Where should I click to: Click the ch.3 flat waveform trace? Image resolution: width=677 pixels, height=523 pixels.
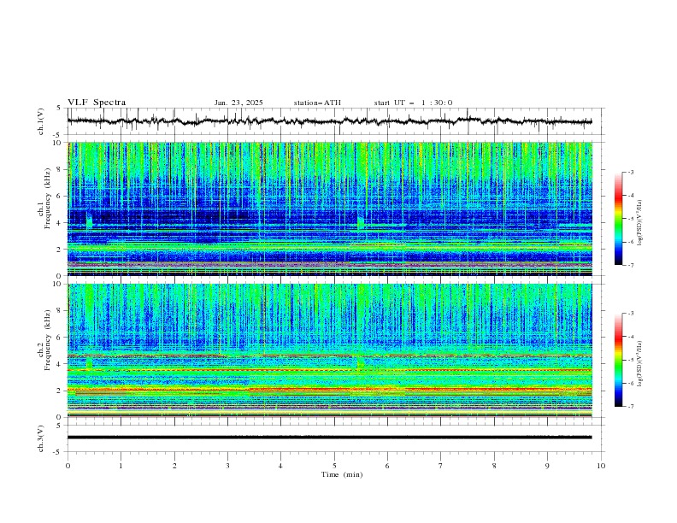pos(329,438)
